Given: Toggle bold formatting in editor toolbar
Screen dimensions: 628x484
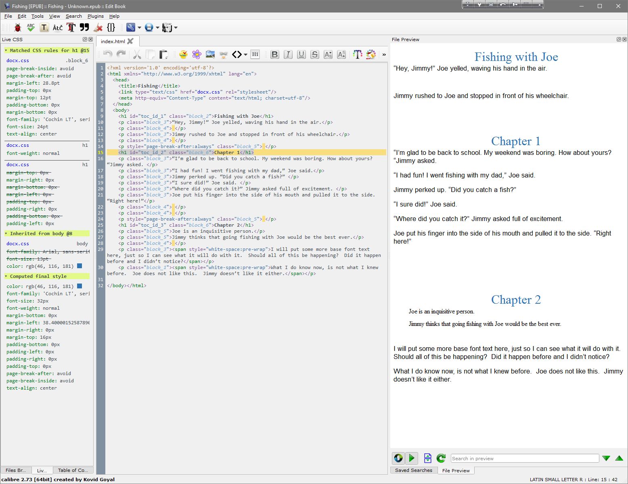Looking at the screenshot, I should (275, 54).
